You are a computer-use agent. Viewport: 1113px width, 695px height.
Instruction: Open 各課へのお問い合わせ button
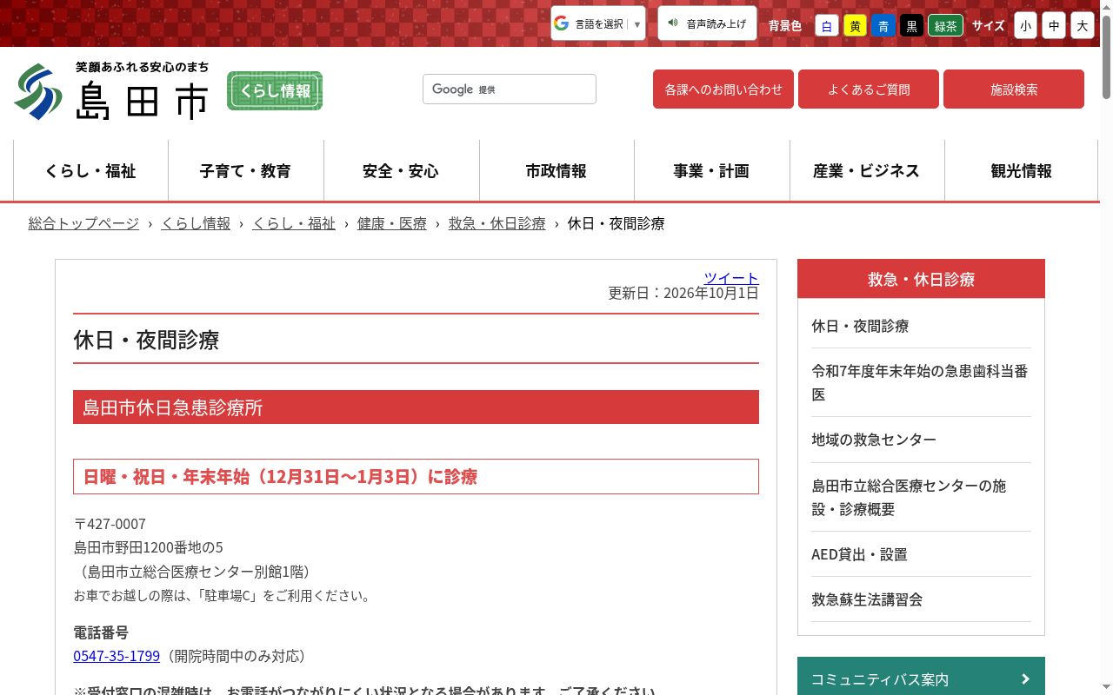pos(723,89)
